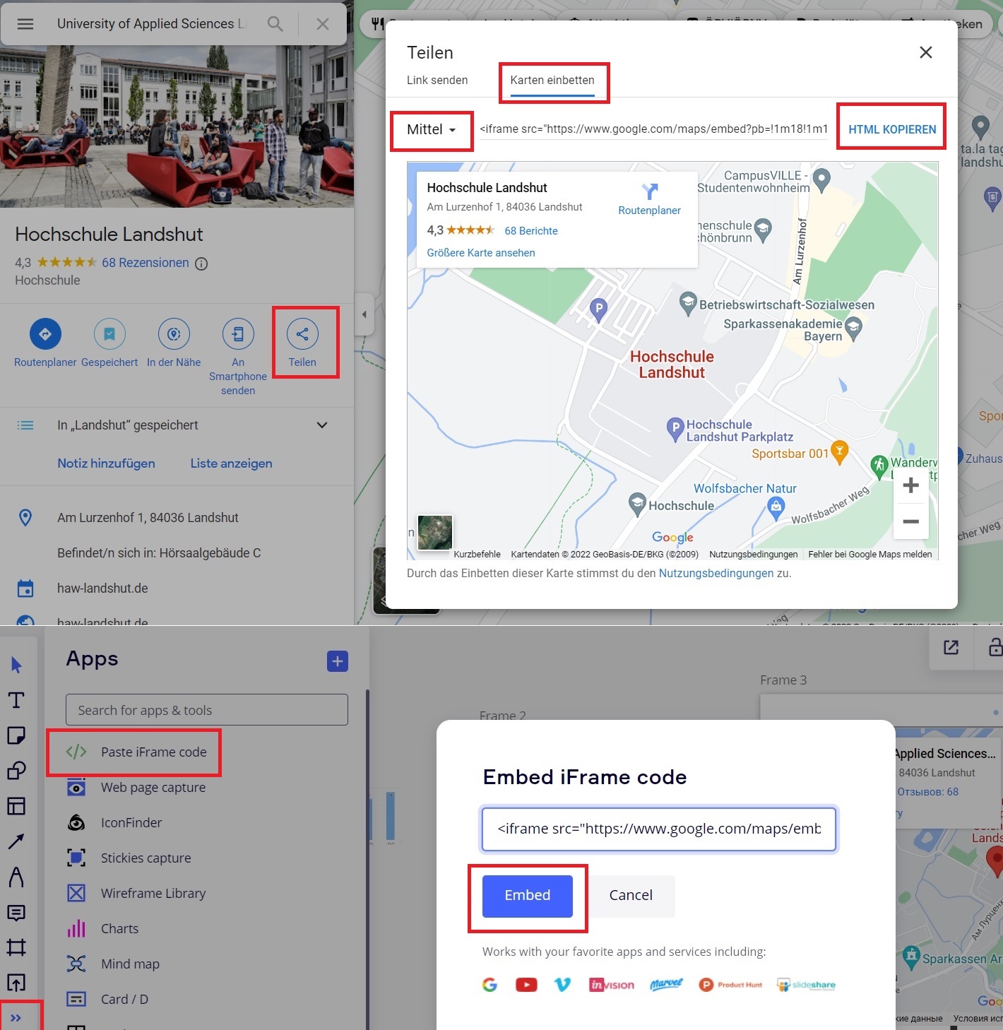Click the blue plus button in the Apps panel

[x=338, y=661]
